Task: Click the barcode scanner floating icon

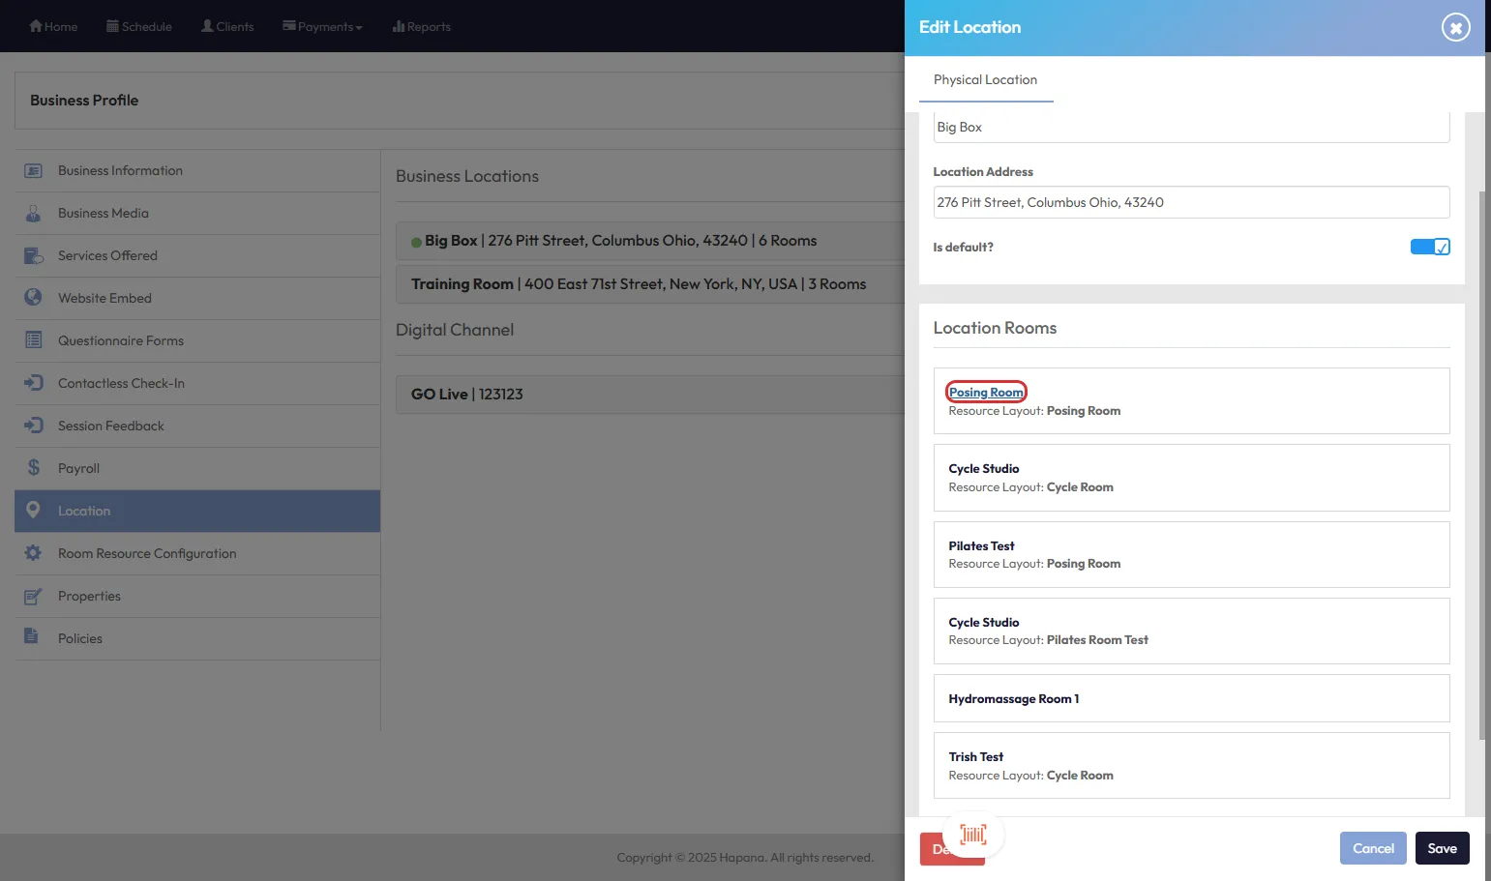Action: (x=973, y=834)
